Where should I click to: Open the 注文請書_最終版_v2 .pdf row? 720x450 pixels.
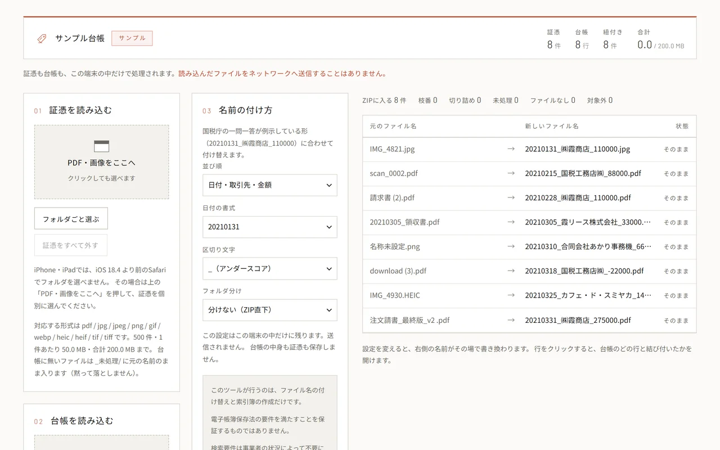(x=529, y=320)
